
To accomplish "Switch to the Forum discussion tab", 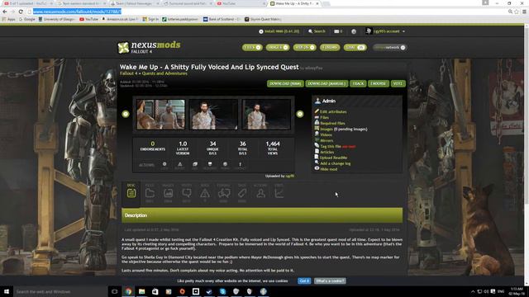I will pos(224,193).
